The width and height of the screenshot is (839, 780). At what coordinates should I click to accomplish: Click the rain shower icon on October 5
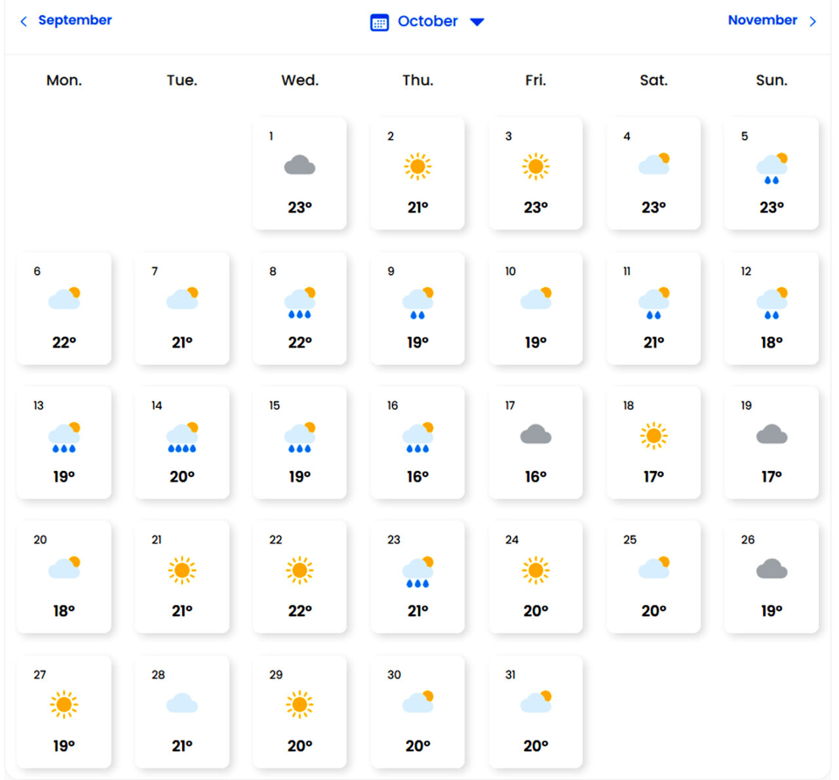click(x=771, y=169)
